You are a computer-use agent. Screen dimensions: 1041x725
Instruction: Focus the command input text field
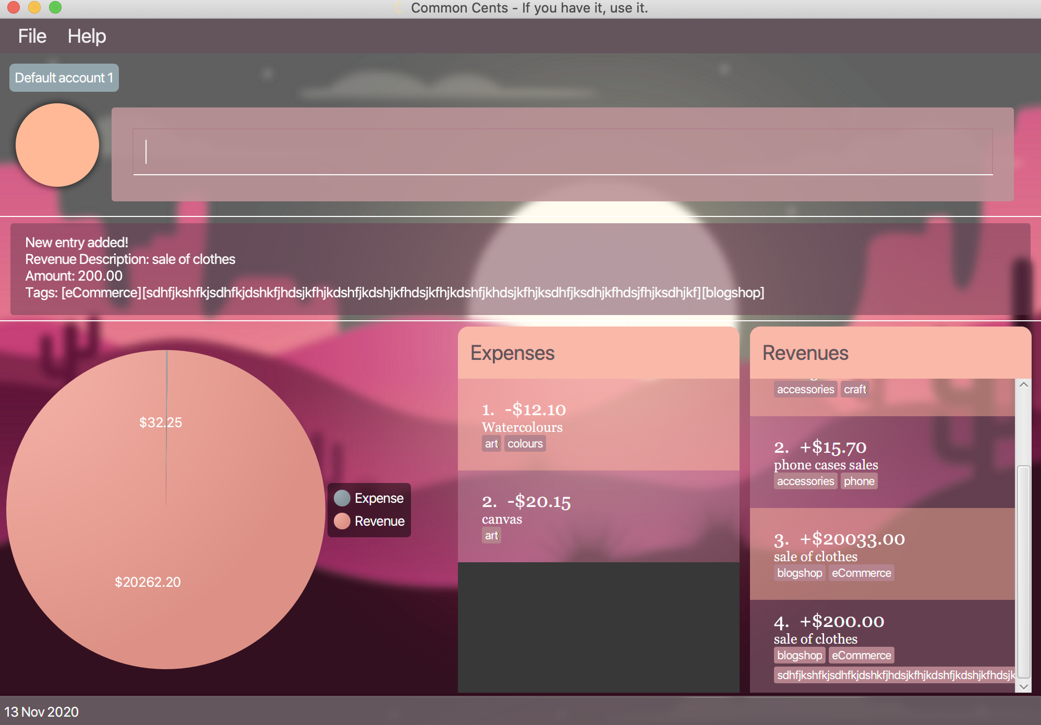coord(562,152)
